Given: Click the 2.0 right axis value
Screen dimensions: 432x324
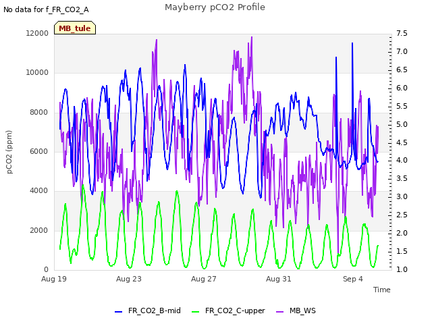Looking at the screenshot, I should pos(402,233).
